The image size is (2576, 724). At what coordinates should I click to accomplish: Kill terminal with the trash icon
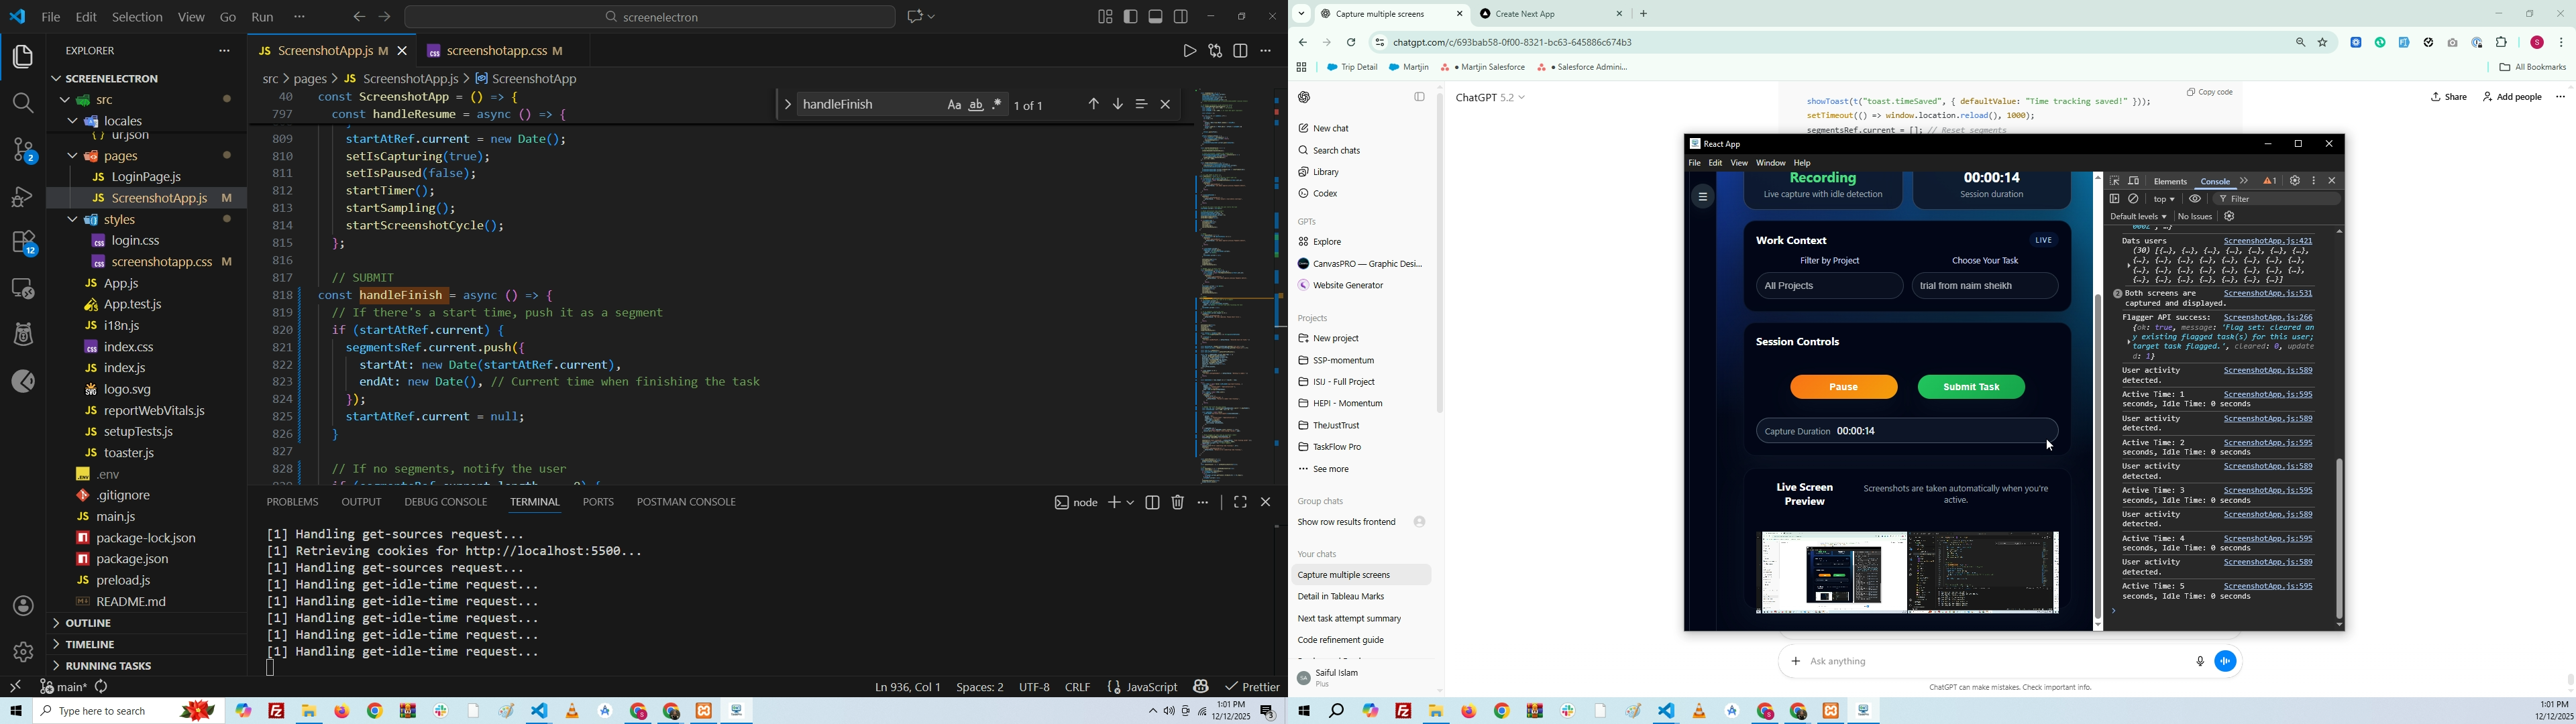[1178, 503]
